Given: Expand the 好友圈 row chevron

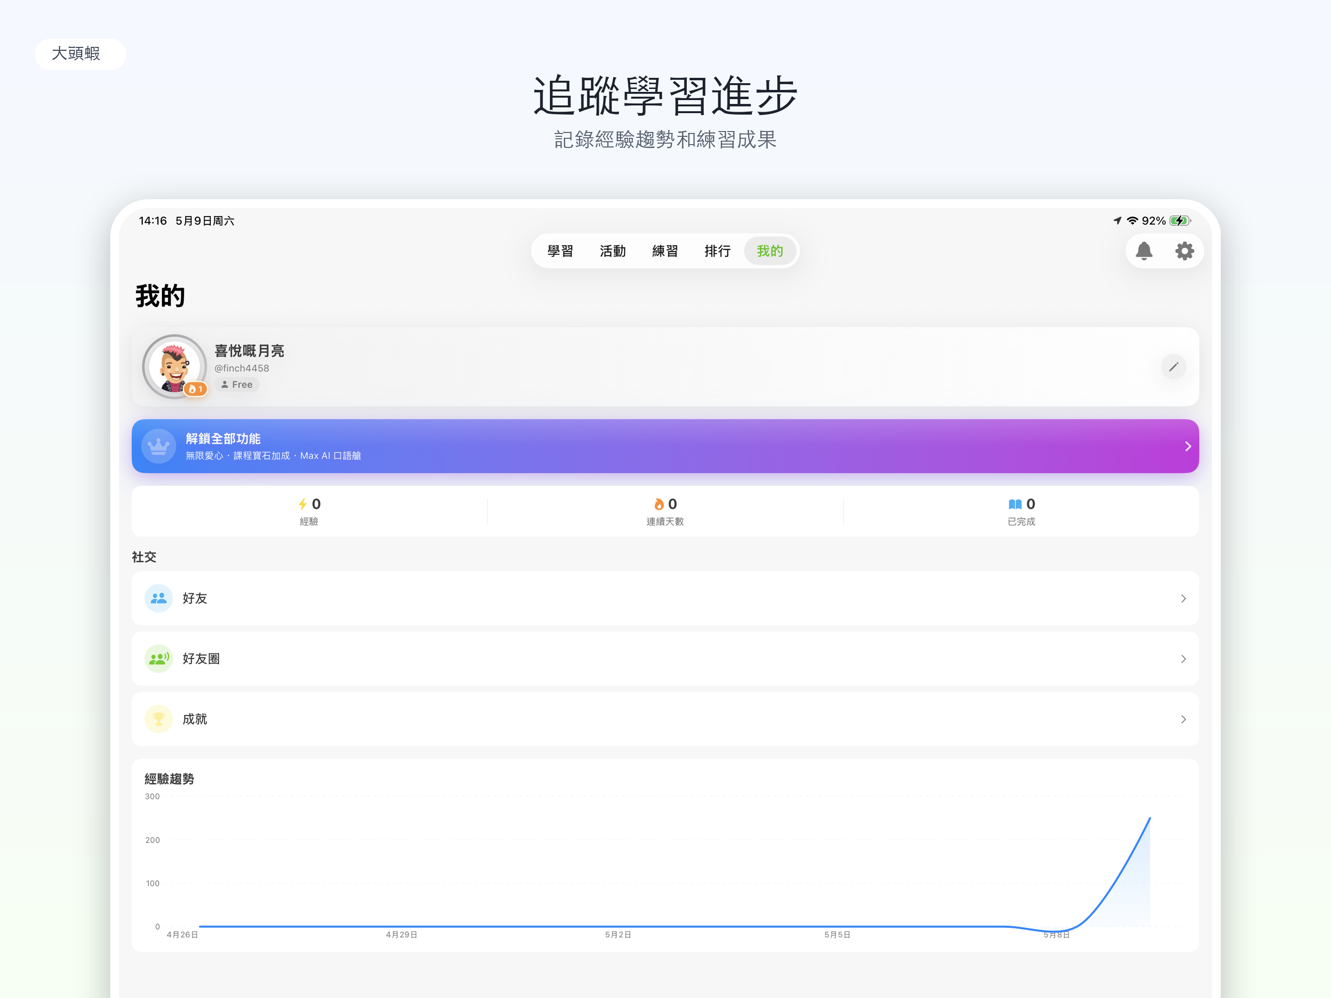Looking at the screenshot, I should coord(1183,660).
